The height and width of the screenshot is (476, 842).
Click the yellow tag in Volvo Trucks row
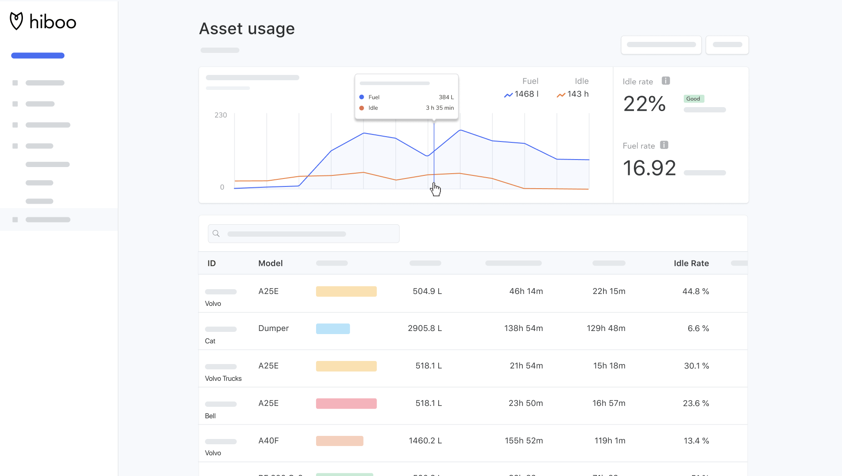(346, 366)
